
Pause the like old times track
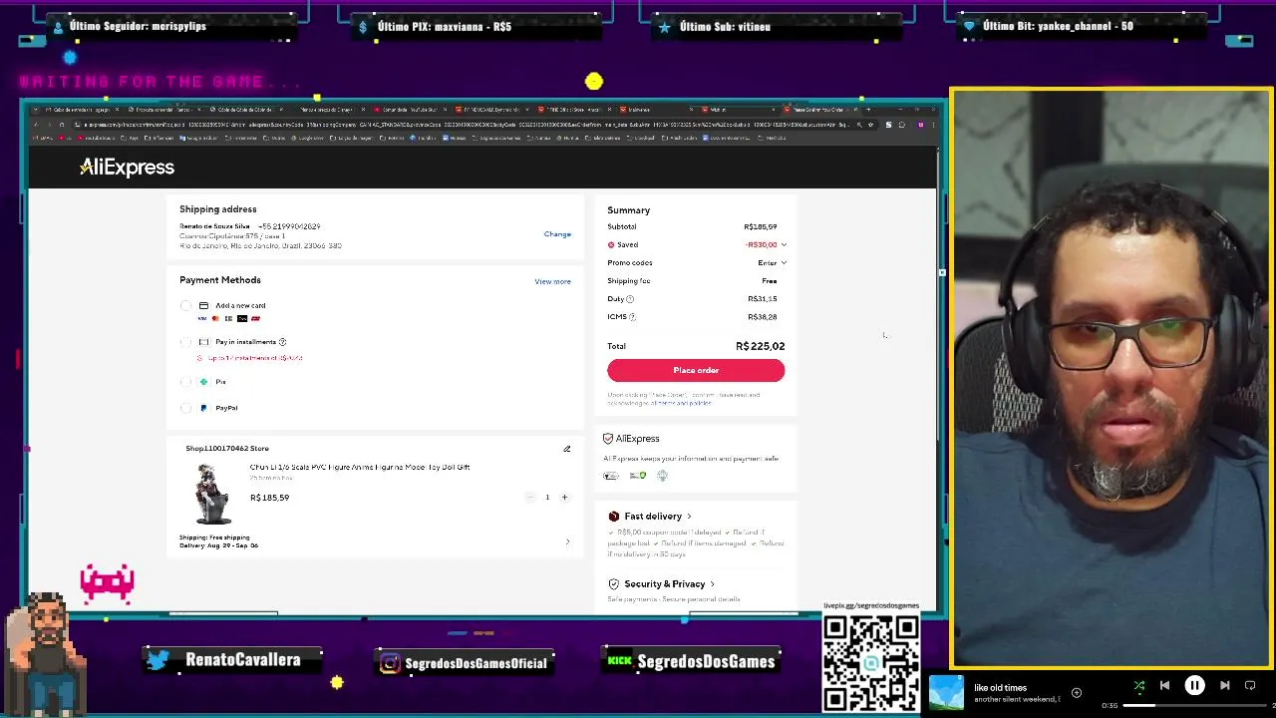(x=1194, y=685)
